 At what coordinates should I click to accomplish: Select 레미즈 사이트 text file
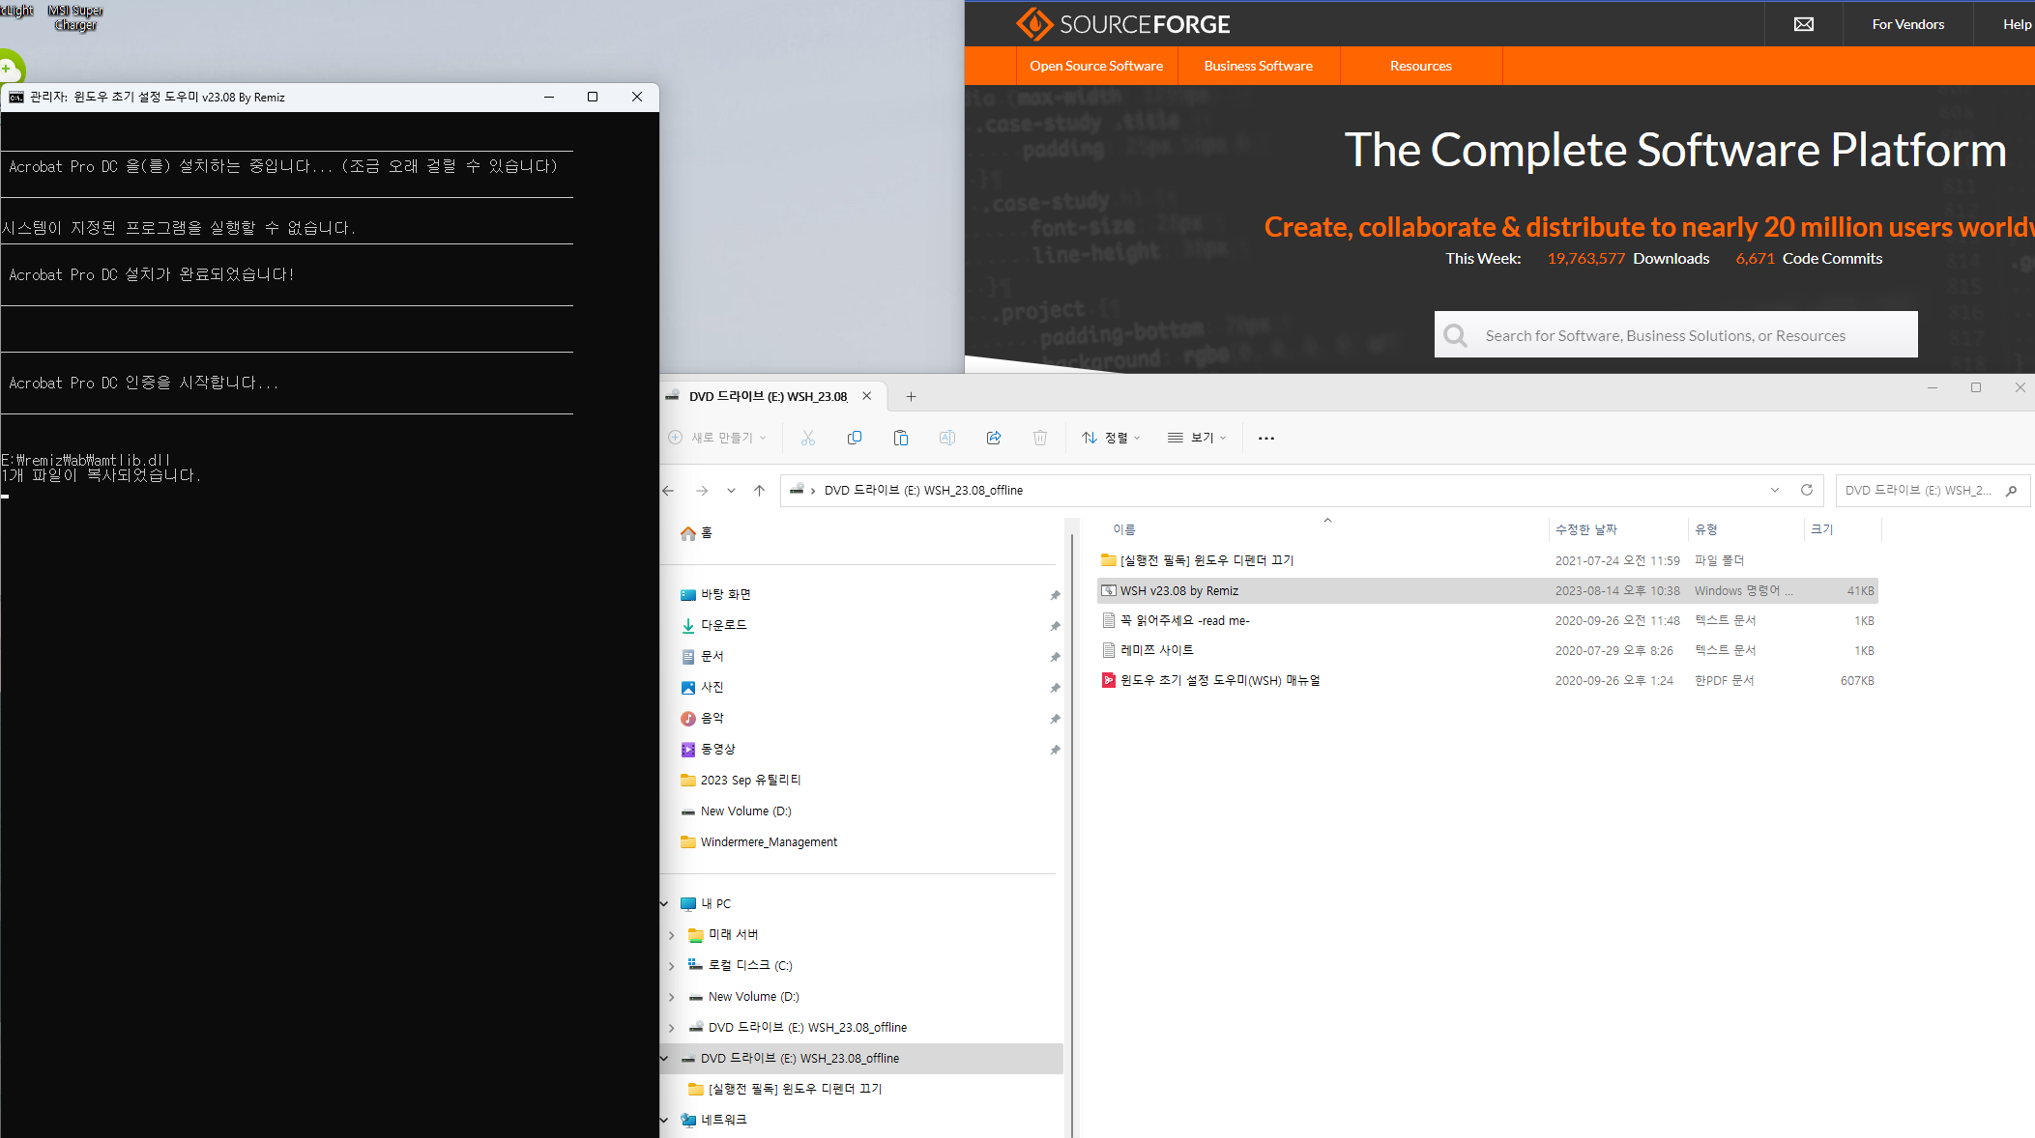click(1488, 650)
